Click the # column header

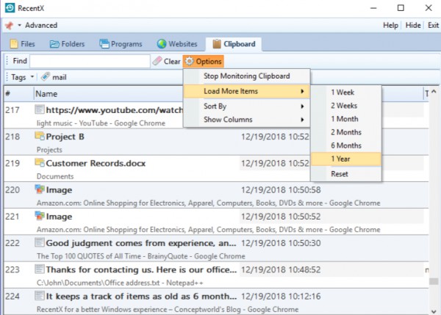coord(18,94)
